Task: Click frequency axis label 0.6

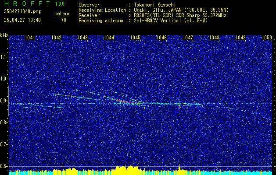Action: 4,166
